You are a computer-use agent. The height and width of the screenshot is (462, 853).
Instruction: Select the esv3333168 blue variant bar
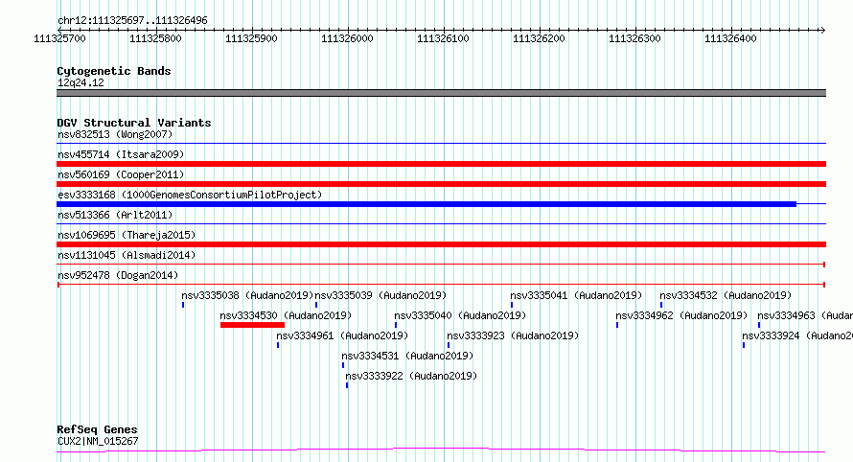(426, 204)
